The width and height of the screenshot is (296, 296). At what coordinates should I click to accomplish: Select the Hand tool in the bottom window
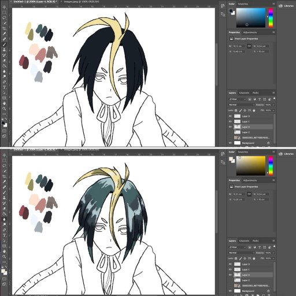pyautogui.click(x=4, y=251)
